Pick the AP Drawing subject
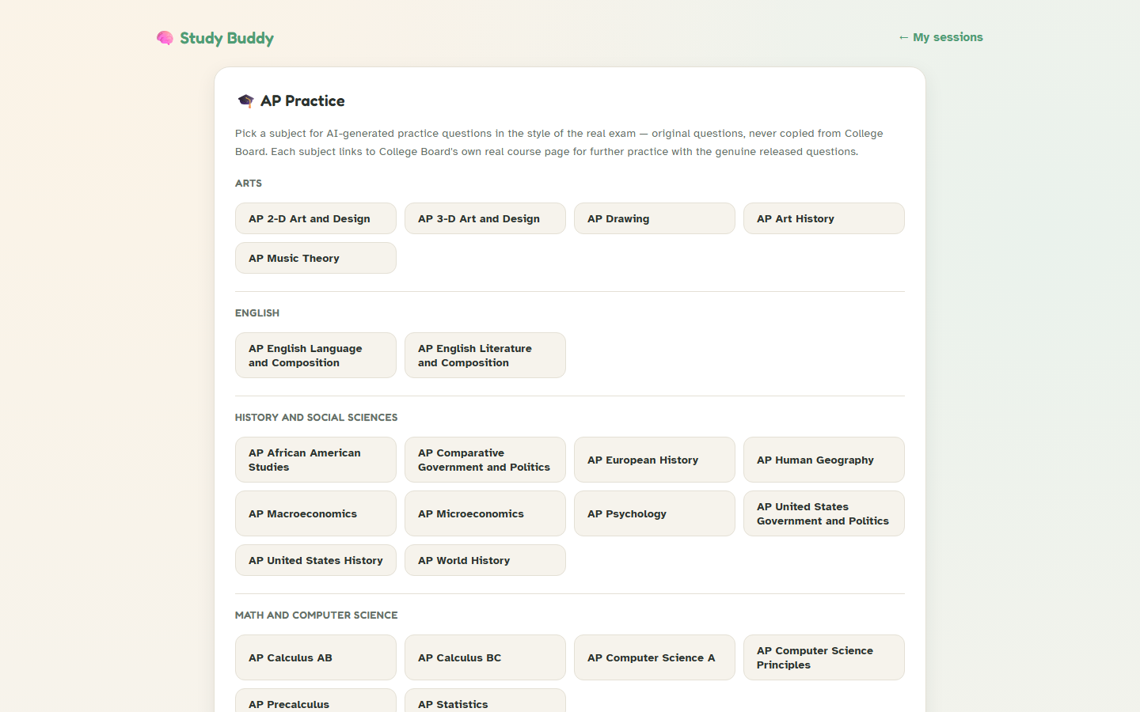This screenshot has height=712, width=1140. [655, 218]
